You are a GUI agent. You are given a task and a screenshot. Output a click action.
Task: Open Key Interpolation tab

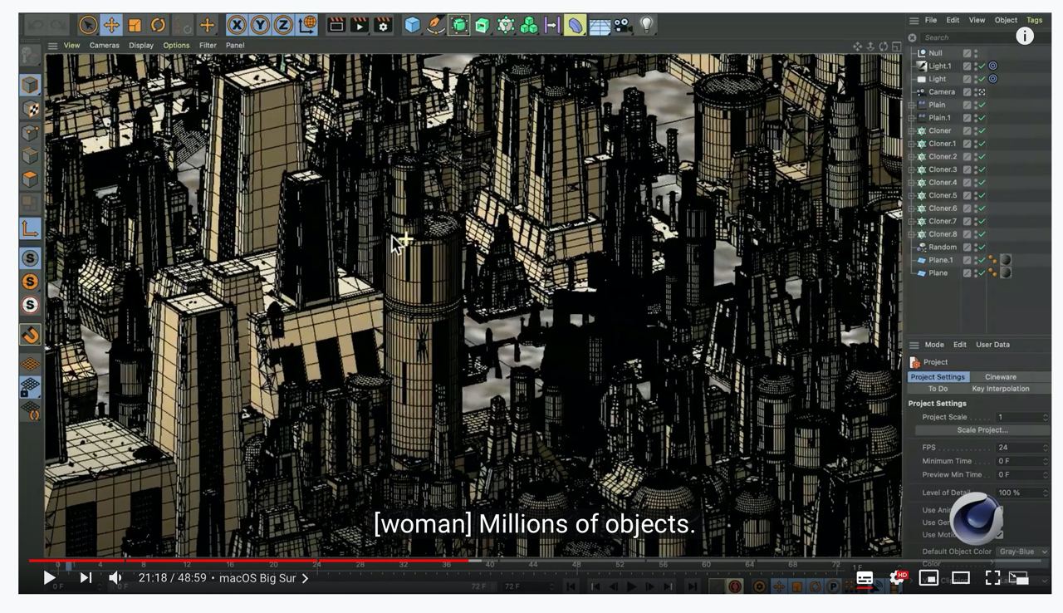pos(1000,389)
